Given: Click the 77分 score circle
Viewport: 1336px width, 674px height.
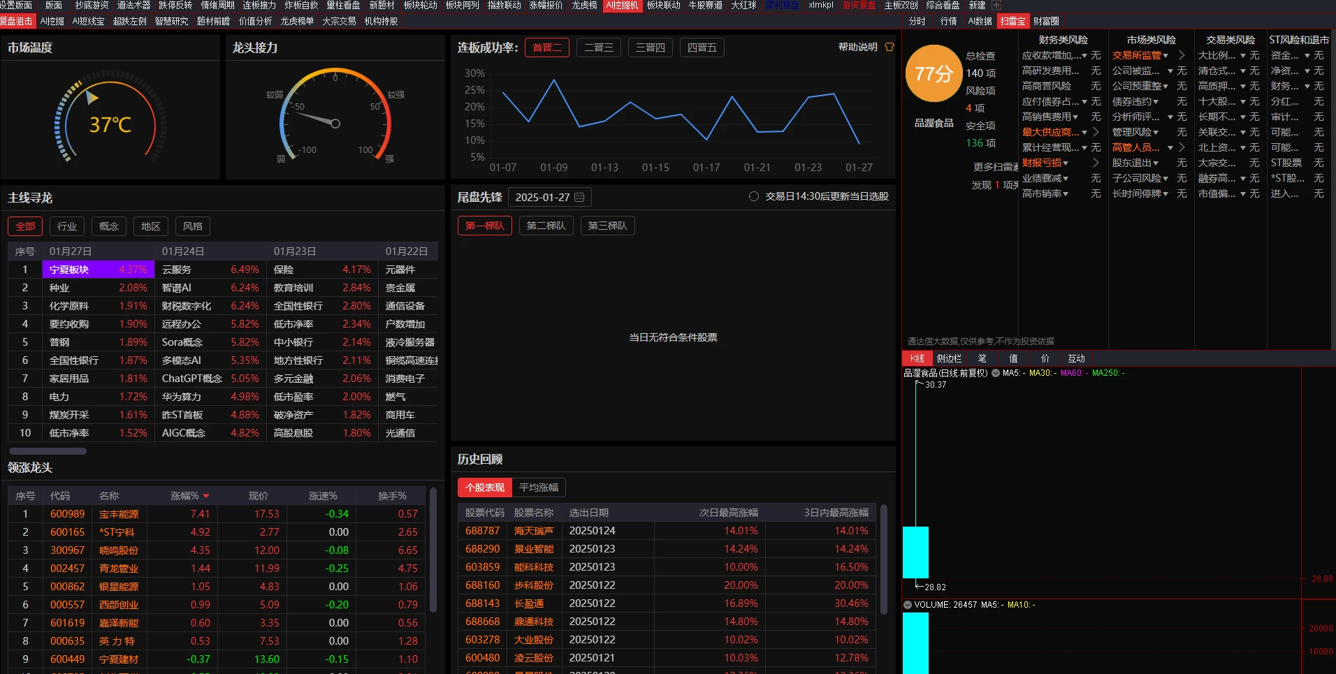Looking at the screenshot, I should coord(934,73).
